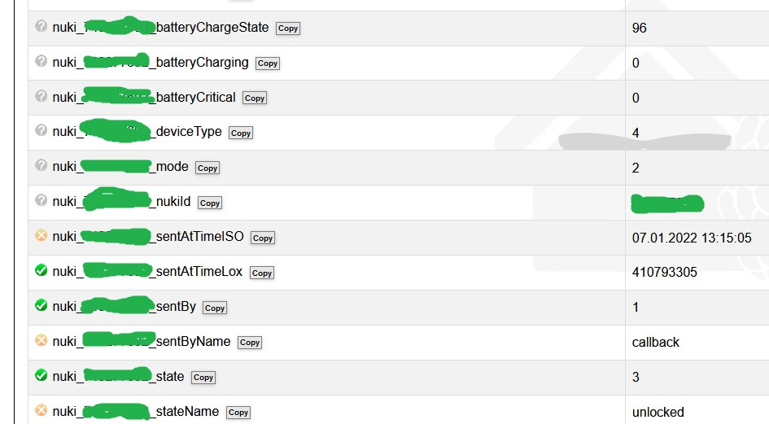The width and height of the screenshot is (769, 424).
Task: Click the orange X status icon beside stateName
Action: click(42, 410)
